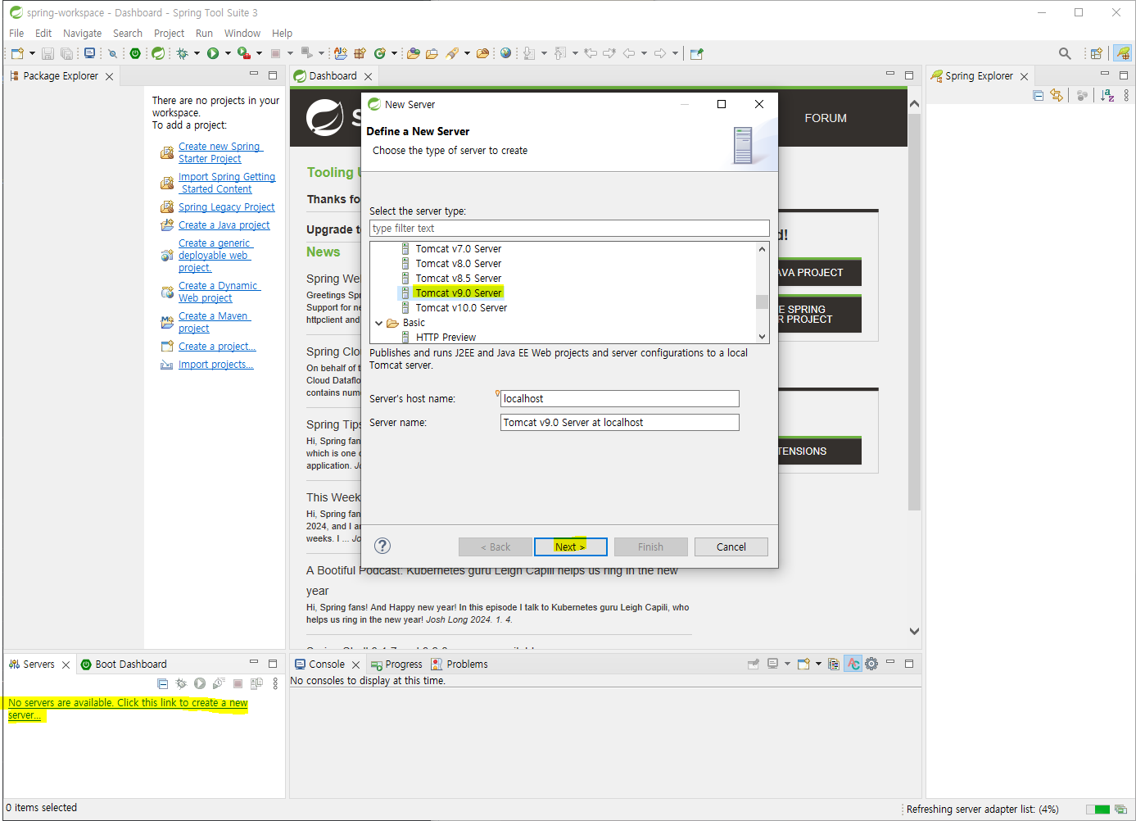This screenshot has height=821, width=1136.
Task: Click the New wizard icon in main toolbar
Action: (17, 53)
